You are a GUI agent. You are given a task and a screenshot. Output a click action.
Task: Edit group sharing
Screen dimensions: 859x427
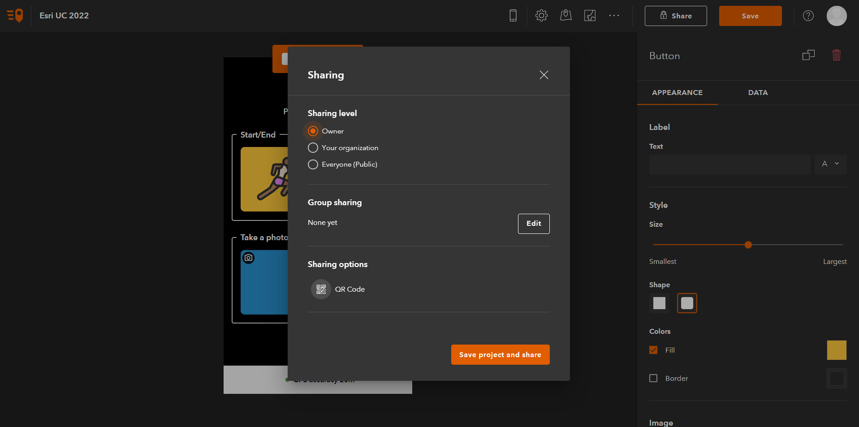[x=534, y=224]
